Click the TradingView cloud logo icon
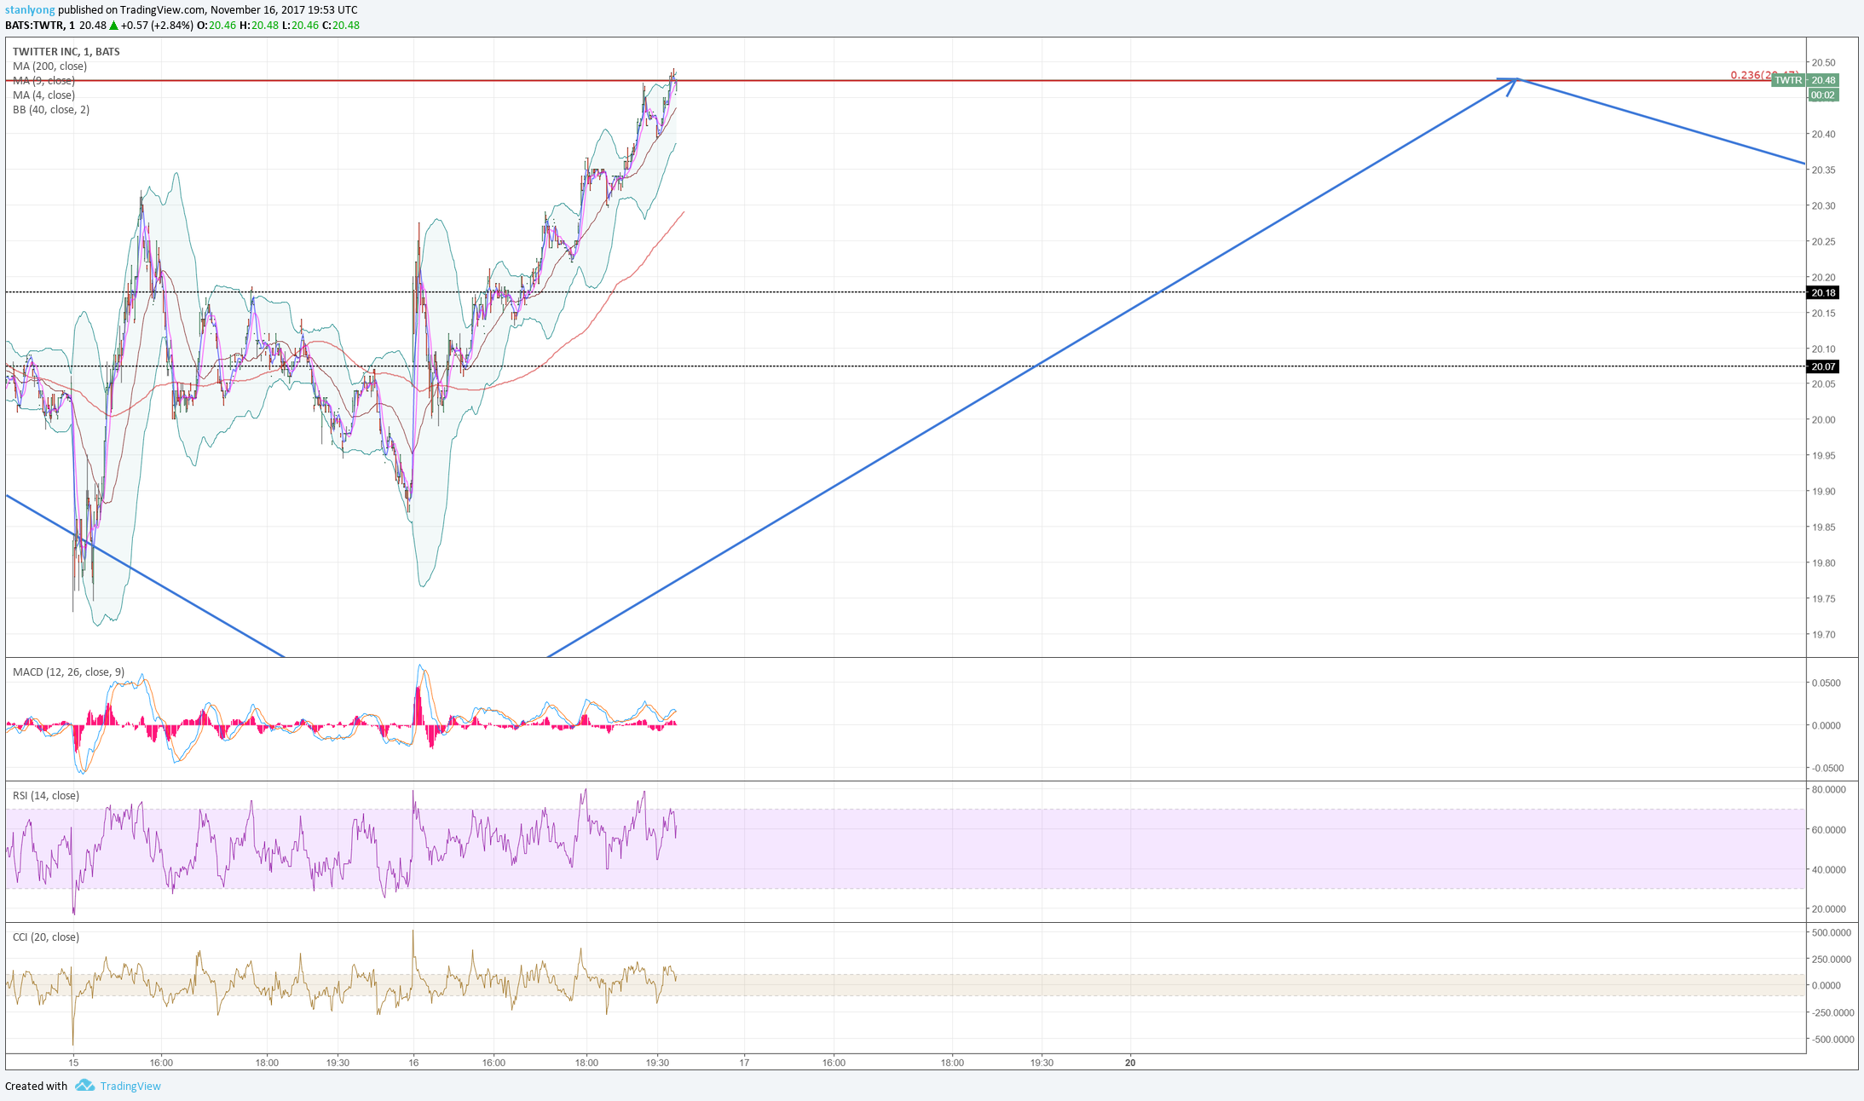The image size is (1864, 1101). pyautogui.click(x=84, y=1085)
